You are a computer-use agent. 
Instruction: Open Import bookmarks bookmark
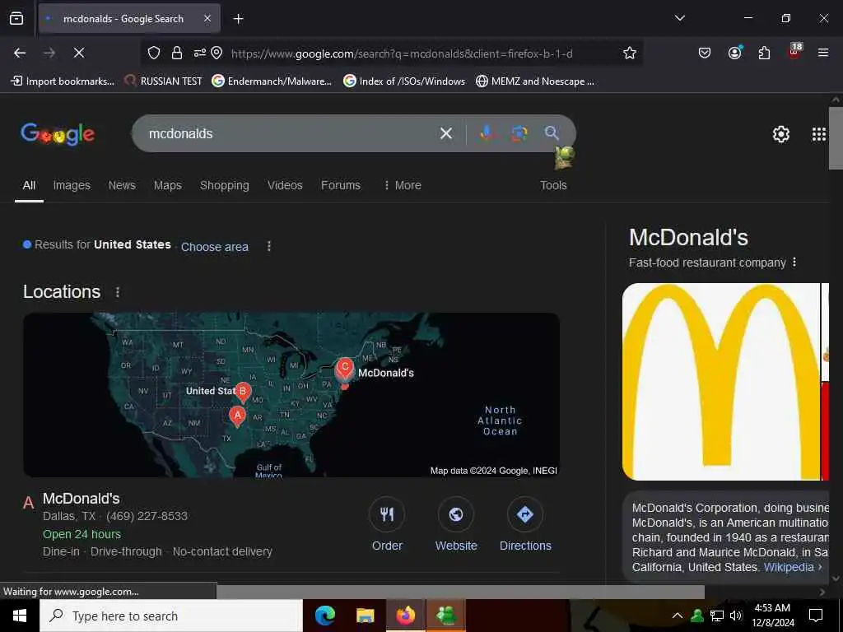pyautogui.click(x=63, y=81)
